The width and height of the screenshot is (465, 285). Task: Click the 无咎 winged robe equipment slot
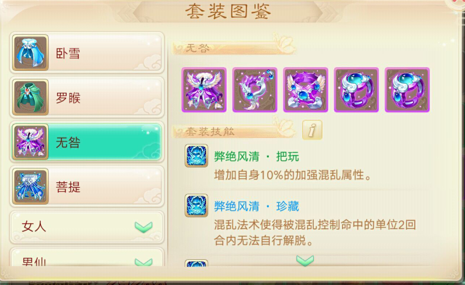[x=204, y=90]
